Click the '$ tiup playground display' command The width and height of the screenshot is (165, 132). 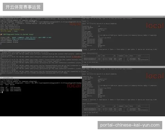(x=10, y=80)
